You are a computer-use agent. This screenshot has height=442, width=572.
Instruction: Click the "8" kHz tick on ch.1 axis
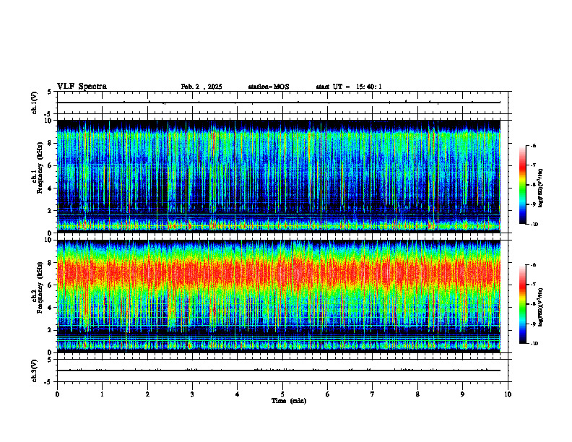(51, 143)
